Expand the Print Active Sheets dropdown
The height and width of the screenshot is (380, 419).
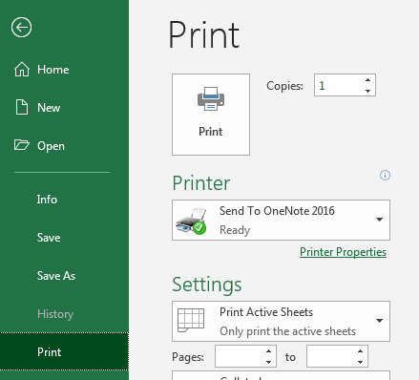281,321
